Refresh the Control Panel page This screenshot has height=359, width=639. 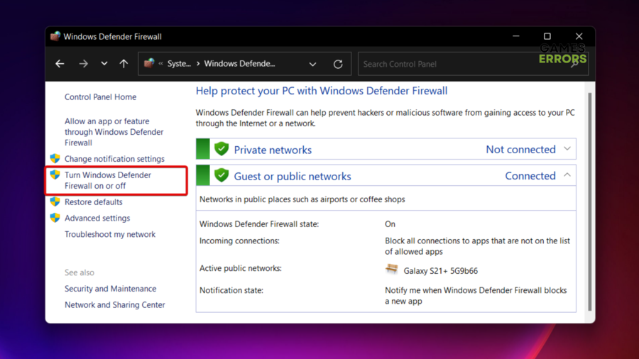click(338, 64)
